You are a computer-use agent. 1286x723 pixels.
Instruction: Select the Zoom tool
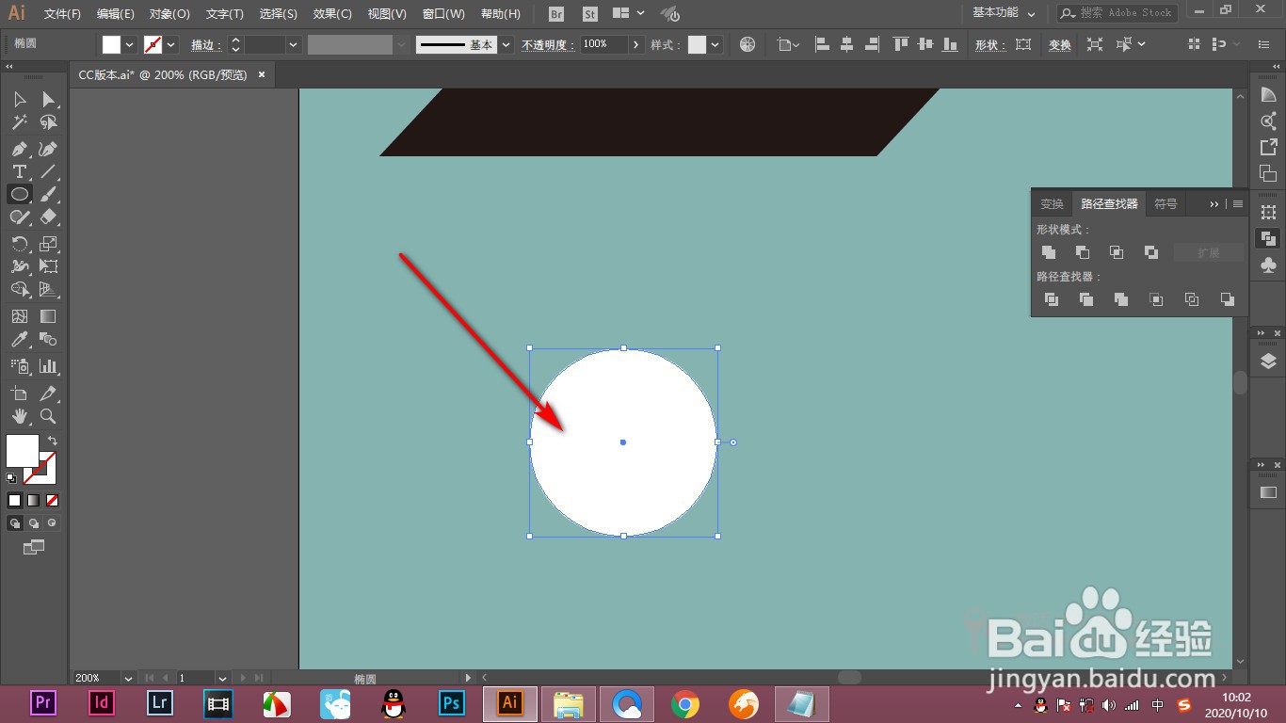point(48,416)
